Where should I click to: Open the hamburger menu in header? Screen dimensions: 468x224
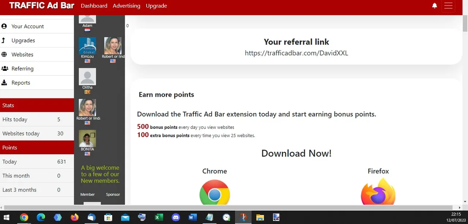pyautogui.click(x=448, y=6)
